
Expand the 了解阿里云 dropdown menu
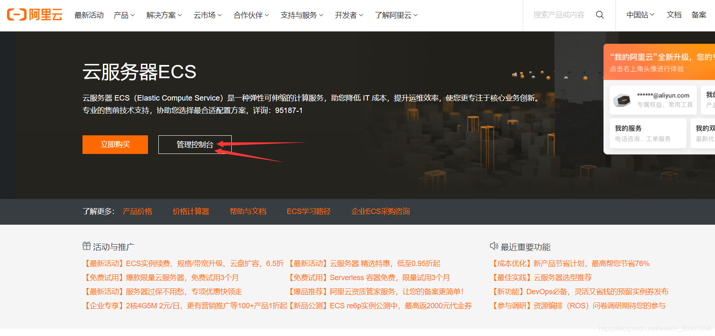[396, 15]
